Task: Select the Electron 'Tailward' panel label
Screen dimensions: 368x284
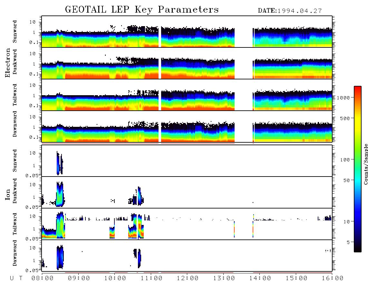Action: 15,95
